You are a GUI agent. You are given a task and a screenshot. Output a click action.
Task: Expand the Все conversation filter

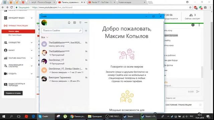click(44, 37)
